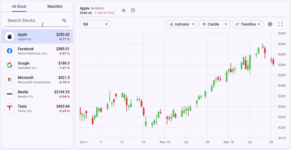Viewport: 291px width, 150px height.
Task: Click the Tesla logo icon
Action: tap(9, 108)
